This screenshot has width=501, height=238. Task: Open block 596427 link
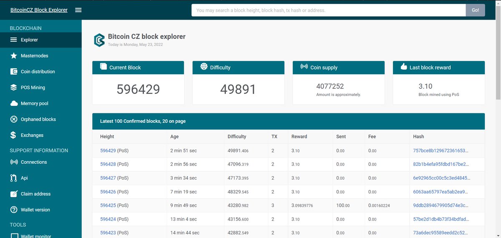click(108, 178)
